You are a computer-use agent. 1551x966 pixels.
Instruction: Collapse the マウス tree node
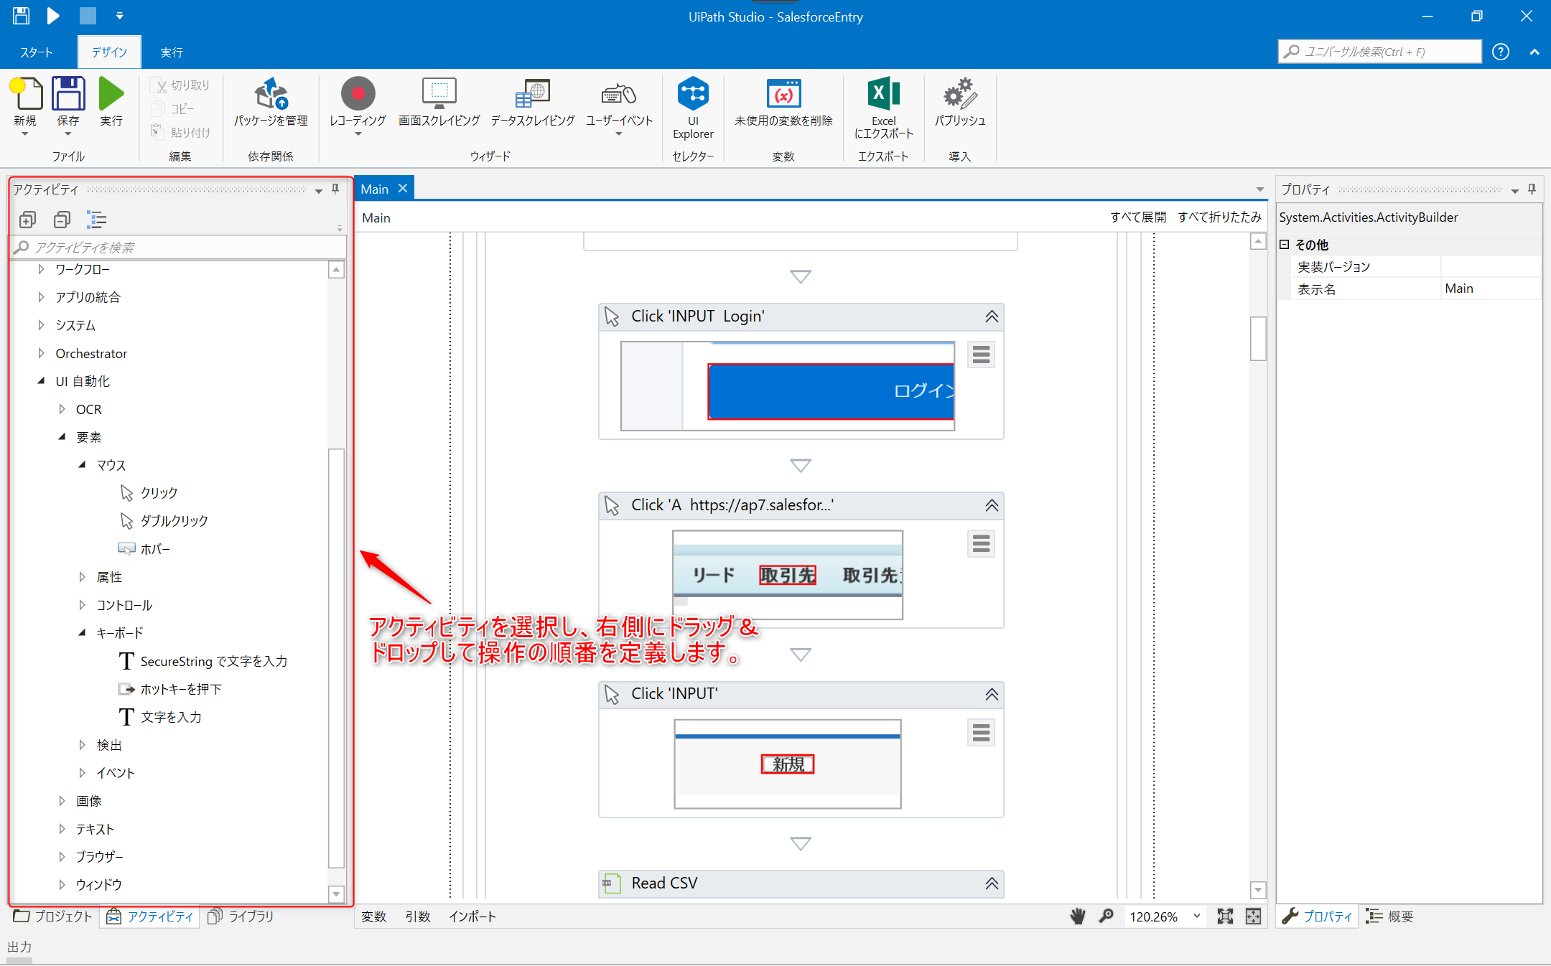tap(82, 465)
